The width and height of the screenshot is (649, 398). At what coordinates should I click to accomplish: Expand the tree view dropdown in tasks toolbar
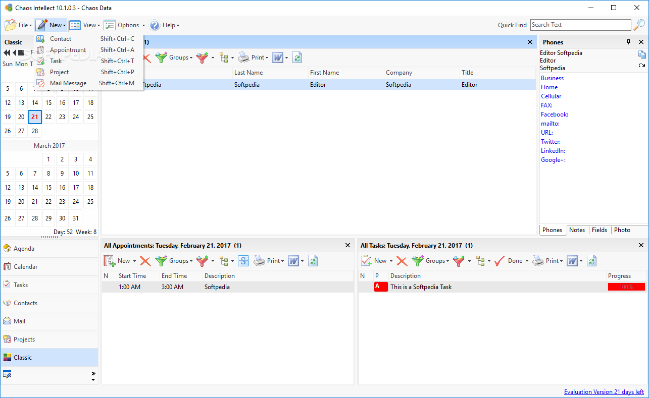489,261
